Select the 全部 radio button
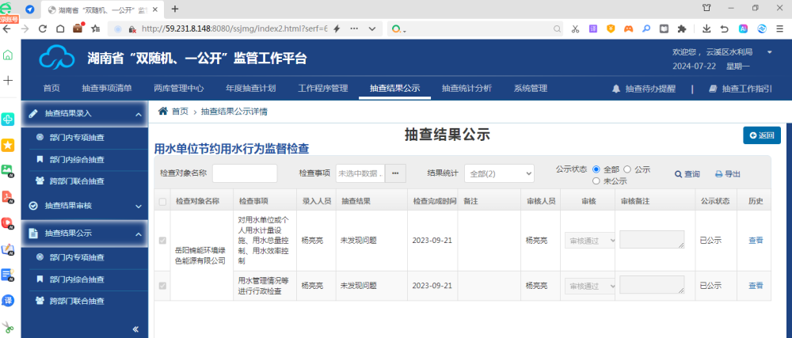 coord(596,169)
